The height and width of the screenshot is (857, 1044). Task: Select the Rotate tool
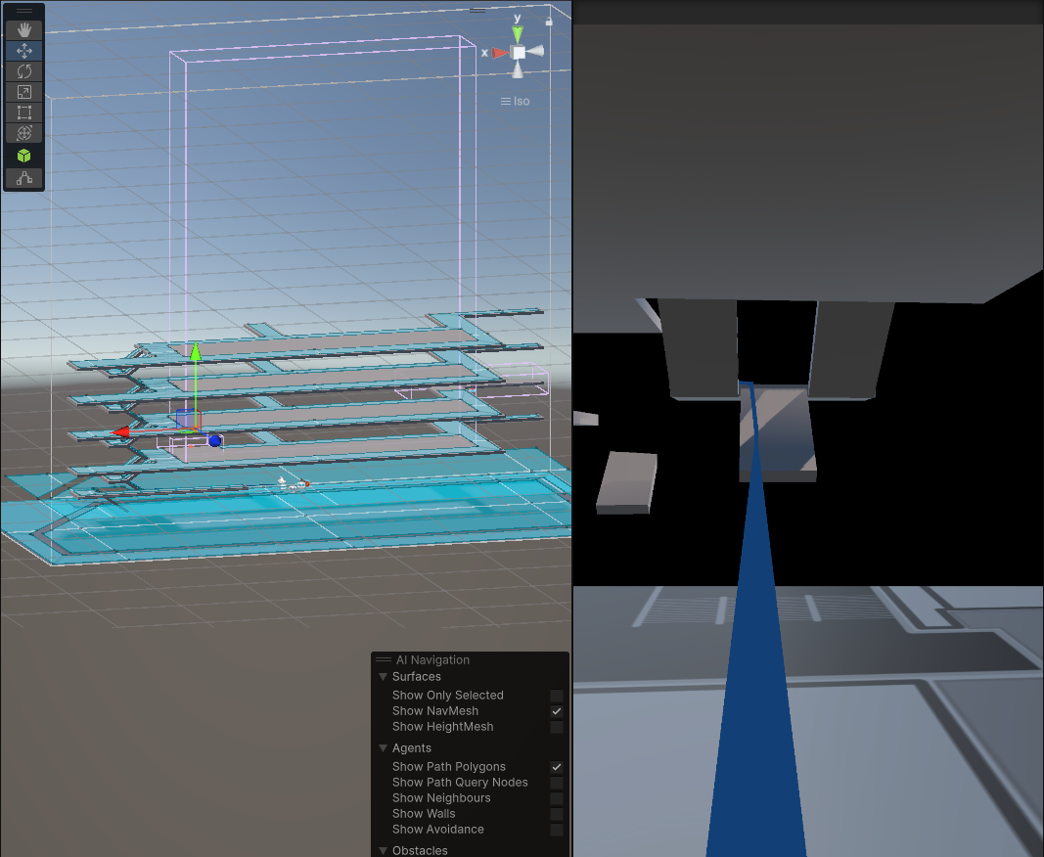pos(24,71)
